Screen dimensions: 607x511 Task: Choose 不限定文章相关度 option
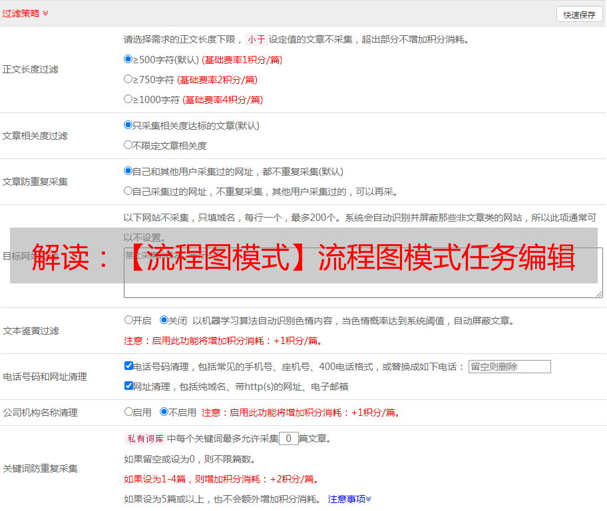pyautogui.click(x=128, y=145)
